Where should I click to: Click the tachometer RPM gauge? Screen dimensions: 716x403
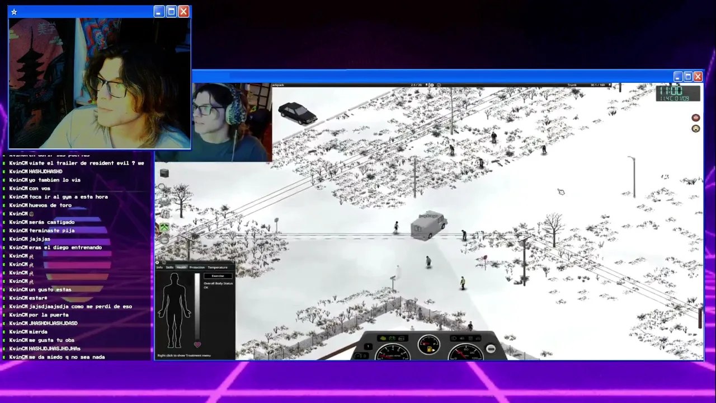point(393,353)
